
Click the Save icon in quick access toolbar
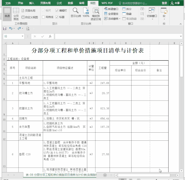pos(5,29)
